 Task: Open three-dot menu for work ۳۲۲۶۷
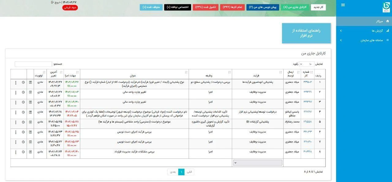coord(16,112)
